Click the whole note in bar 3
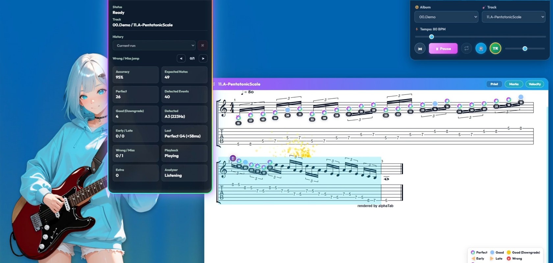The image size is (553, 263). (386, 179)
